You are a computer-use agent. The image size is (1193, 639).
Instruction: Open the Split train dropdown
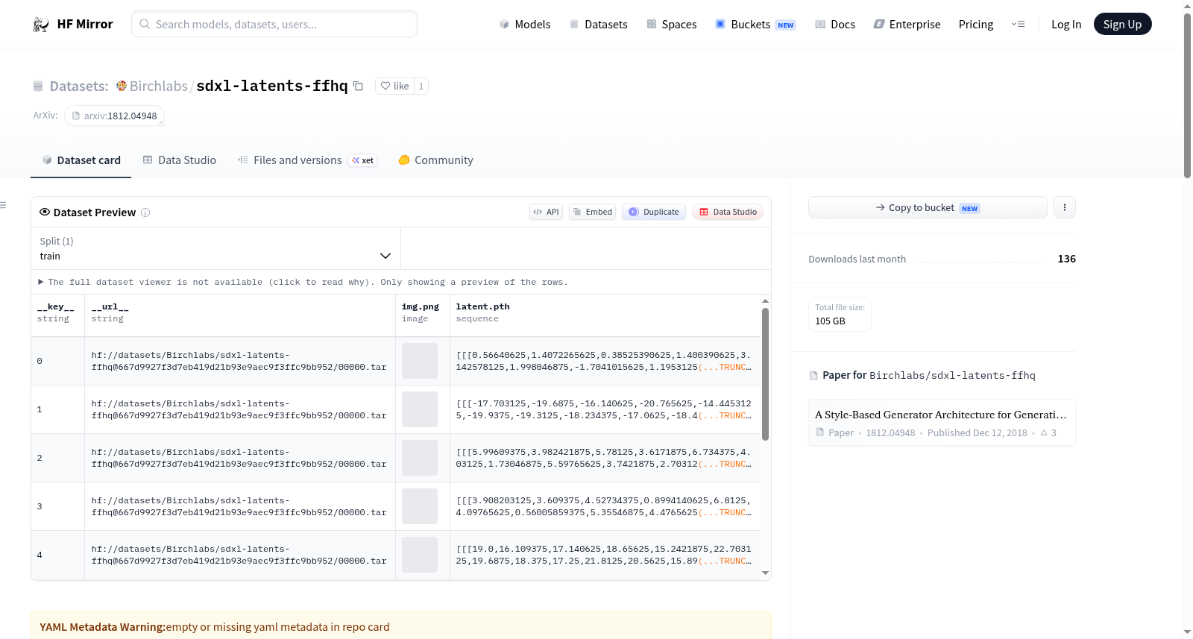click(215, 248)
